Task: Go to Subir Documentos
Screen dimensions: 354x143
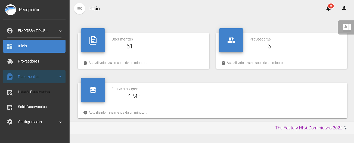Action: tap(32, 107)
